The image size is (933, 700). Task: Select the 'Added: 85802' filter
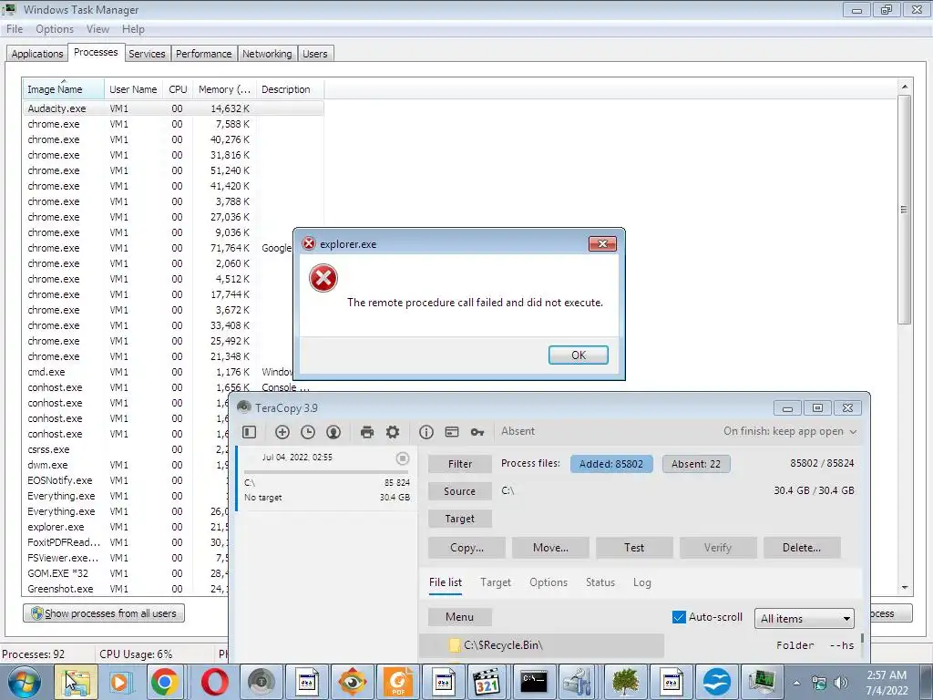[611, 464]
